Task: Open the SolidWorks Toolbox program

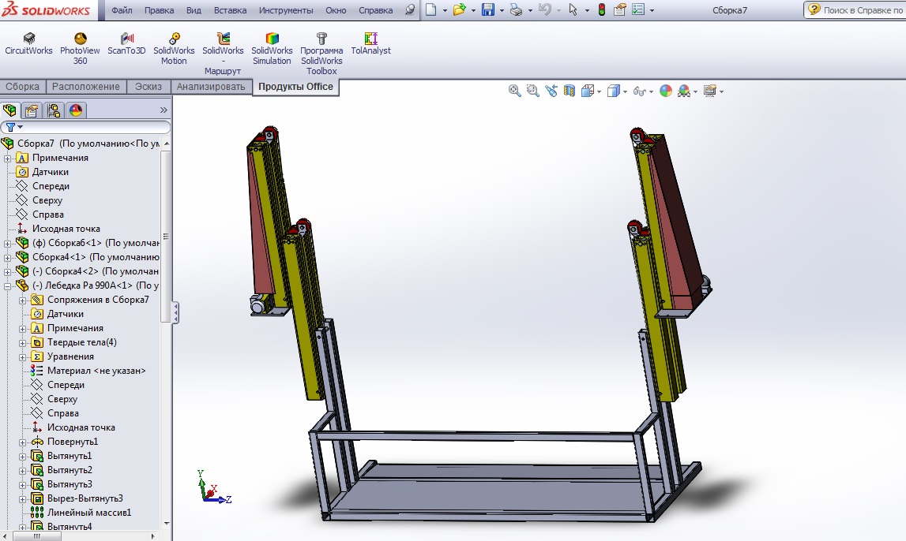Action: (x=321, y=54)
